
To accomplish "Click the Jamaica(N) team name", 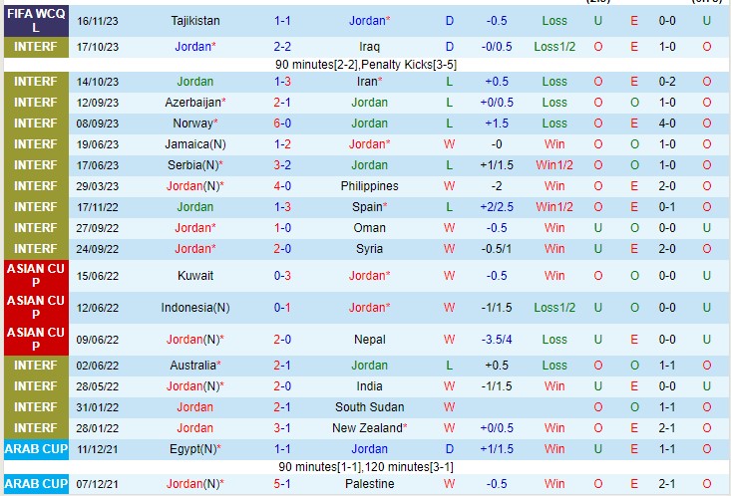I will 195,144.
